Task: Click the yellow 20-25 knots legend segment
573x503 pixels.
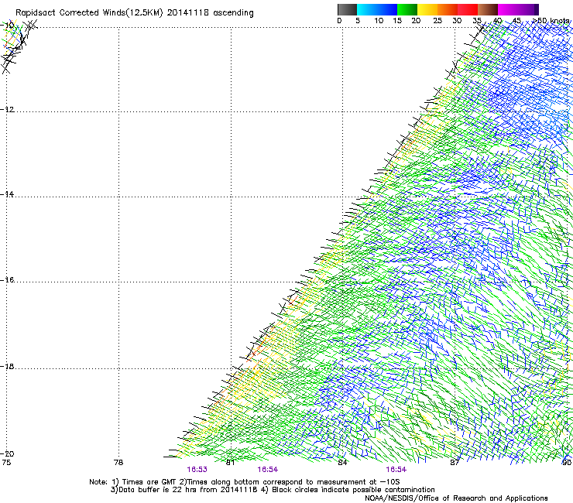Action: pos(427,9)
